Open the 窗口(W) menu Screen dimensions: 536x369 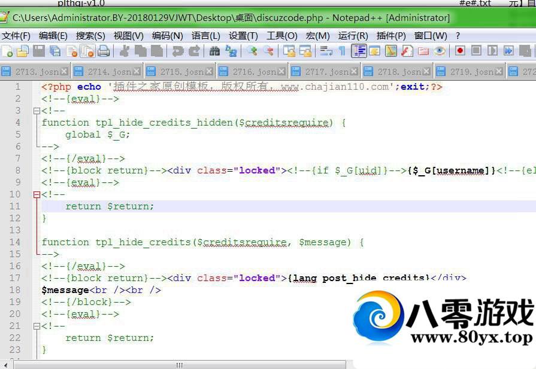click(x=431, y=36)
